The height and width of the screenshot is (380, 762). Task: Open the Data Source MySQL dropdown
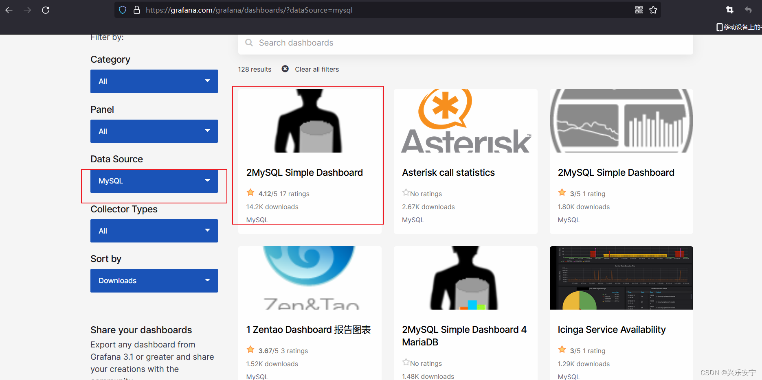(x=154, y=181)
